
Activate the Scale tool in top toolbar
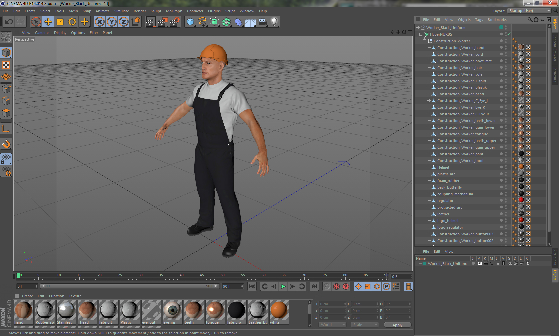point(60,22)
